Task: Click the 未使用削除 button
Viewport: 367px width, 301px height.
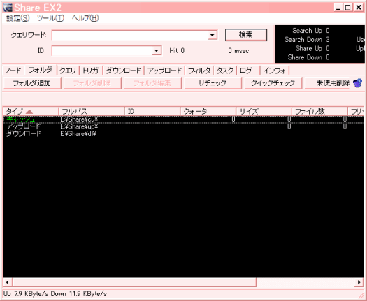Action: (328, 83)
